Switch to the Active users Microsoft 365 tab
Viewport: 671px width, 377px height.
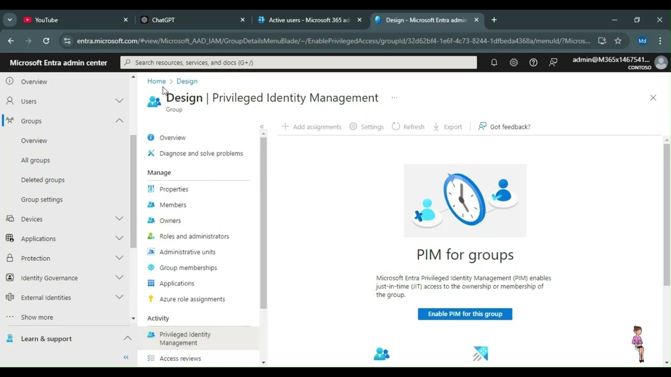pos(309,20)
